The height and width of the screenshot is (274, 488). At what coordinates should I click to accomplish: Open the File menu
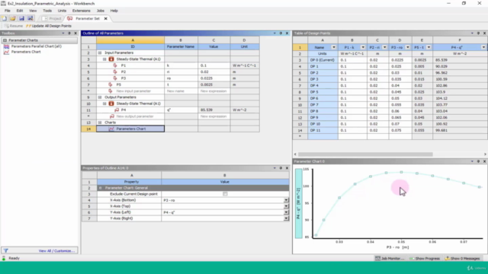[7, 11]
